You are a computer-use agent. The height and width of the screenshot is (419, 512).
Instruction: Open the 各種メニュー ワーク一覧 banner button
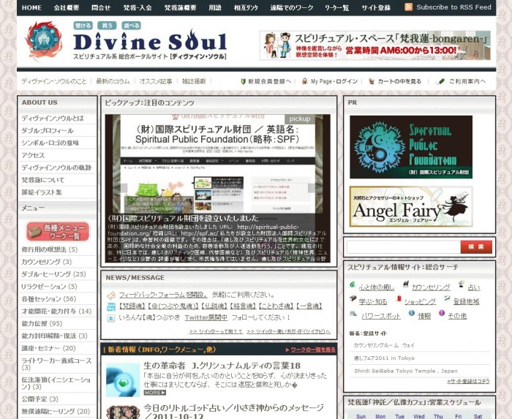(x=57, y=232)
